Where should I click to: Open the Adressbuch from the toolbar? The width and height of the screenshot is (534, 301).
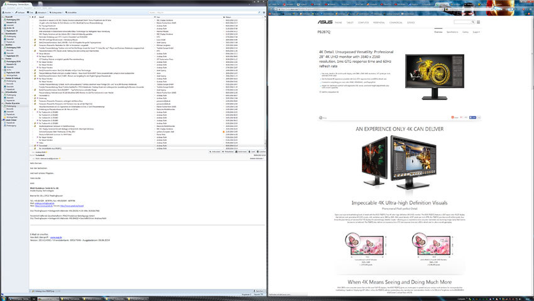[x=41, y=13]
